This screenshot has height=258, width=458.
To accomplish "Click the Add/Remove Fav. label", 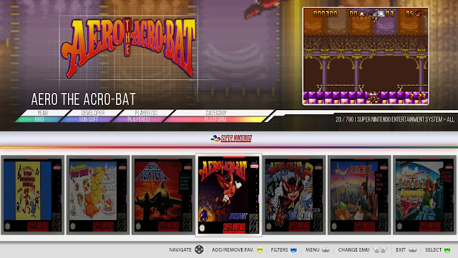I will pyautogui.click(x=233, y=250).
